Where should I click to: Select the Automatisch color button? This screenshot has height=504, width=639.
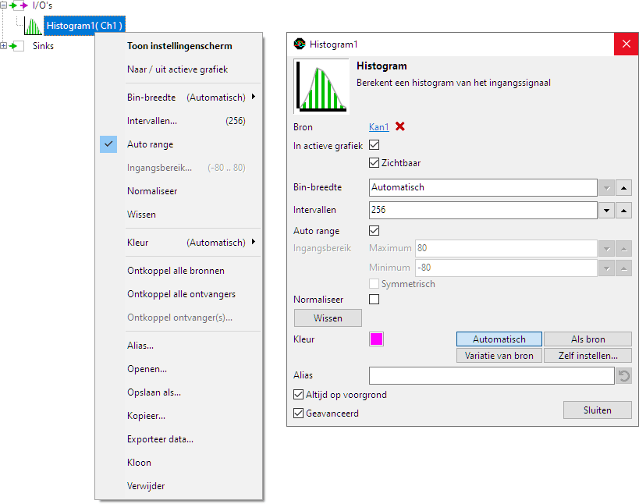[x=499, y=339]
